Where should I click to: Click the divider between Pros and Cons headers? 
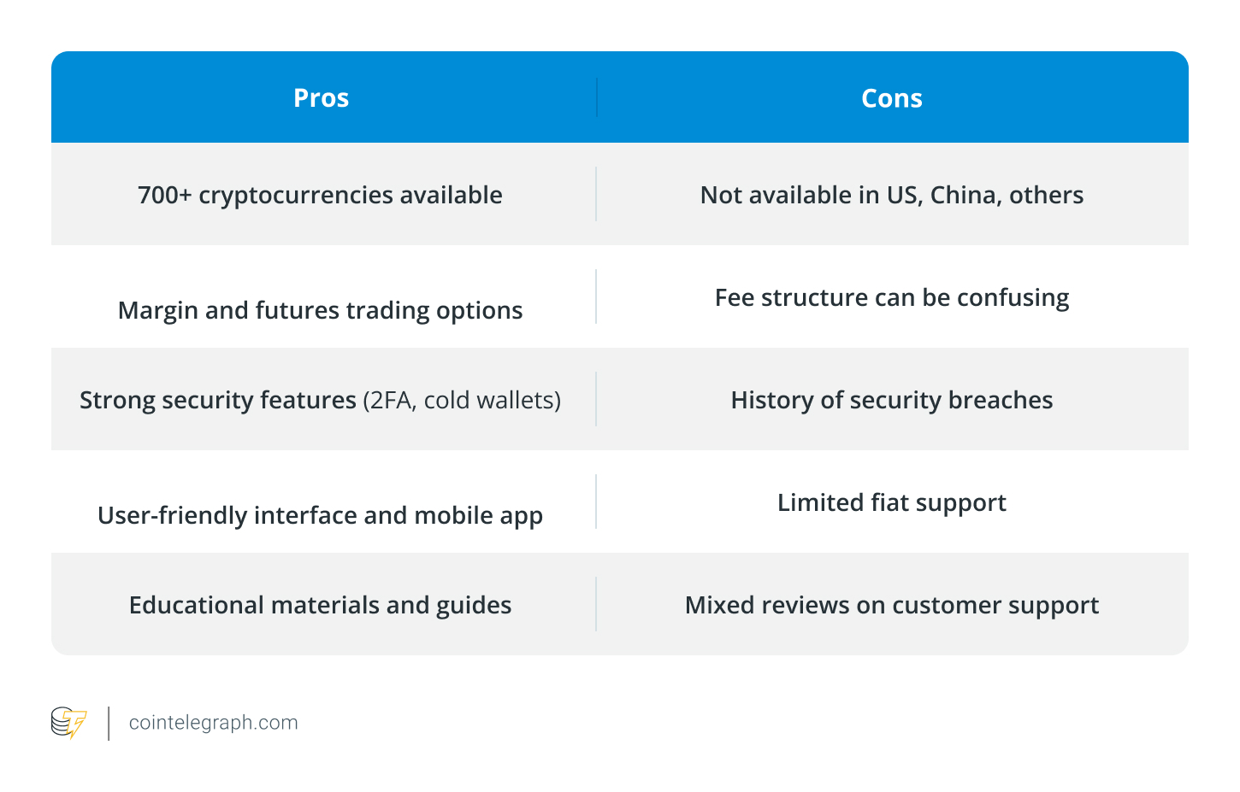click(x=597, y=97)
